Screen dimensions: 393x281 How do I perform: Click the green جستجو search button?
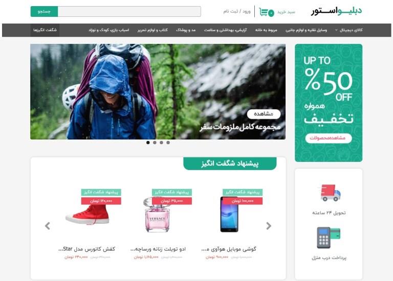44,12
